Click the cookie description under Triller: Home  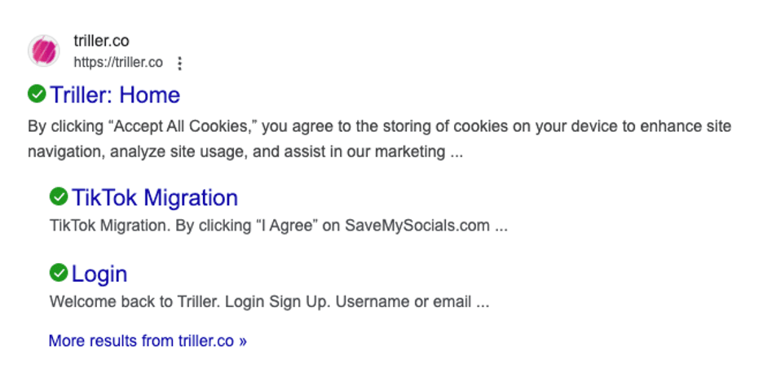click(379, 139)
